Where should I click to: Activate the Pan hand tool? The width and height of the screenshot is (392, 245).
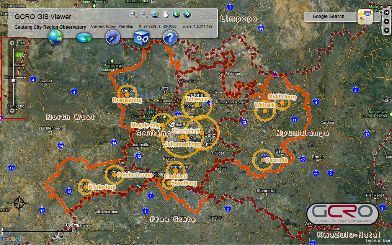click(x=166, y=14)
